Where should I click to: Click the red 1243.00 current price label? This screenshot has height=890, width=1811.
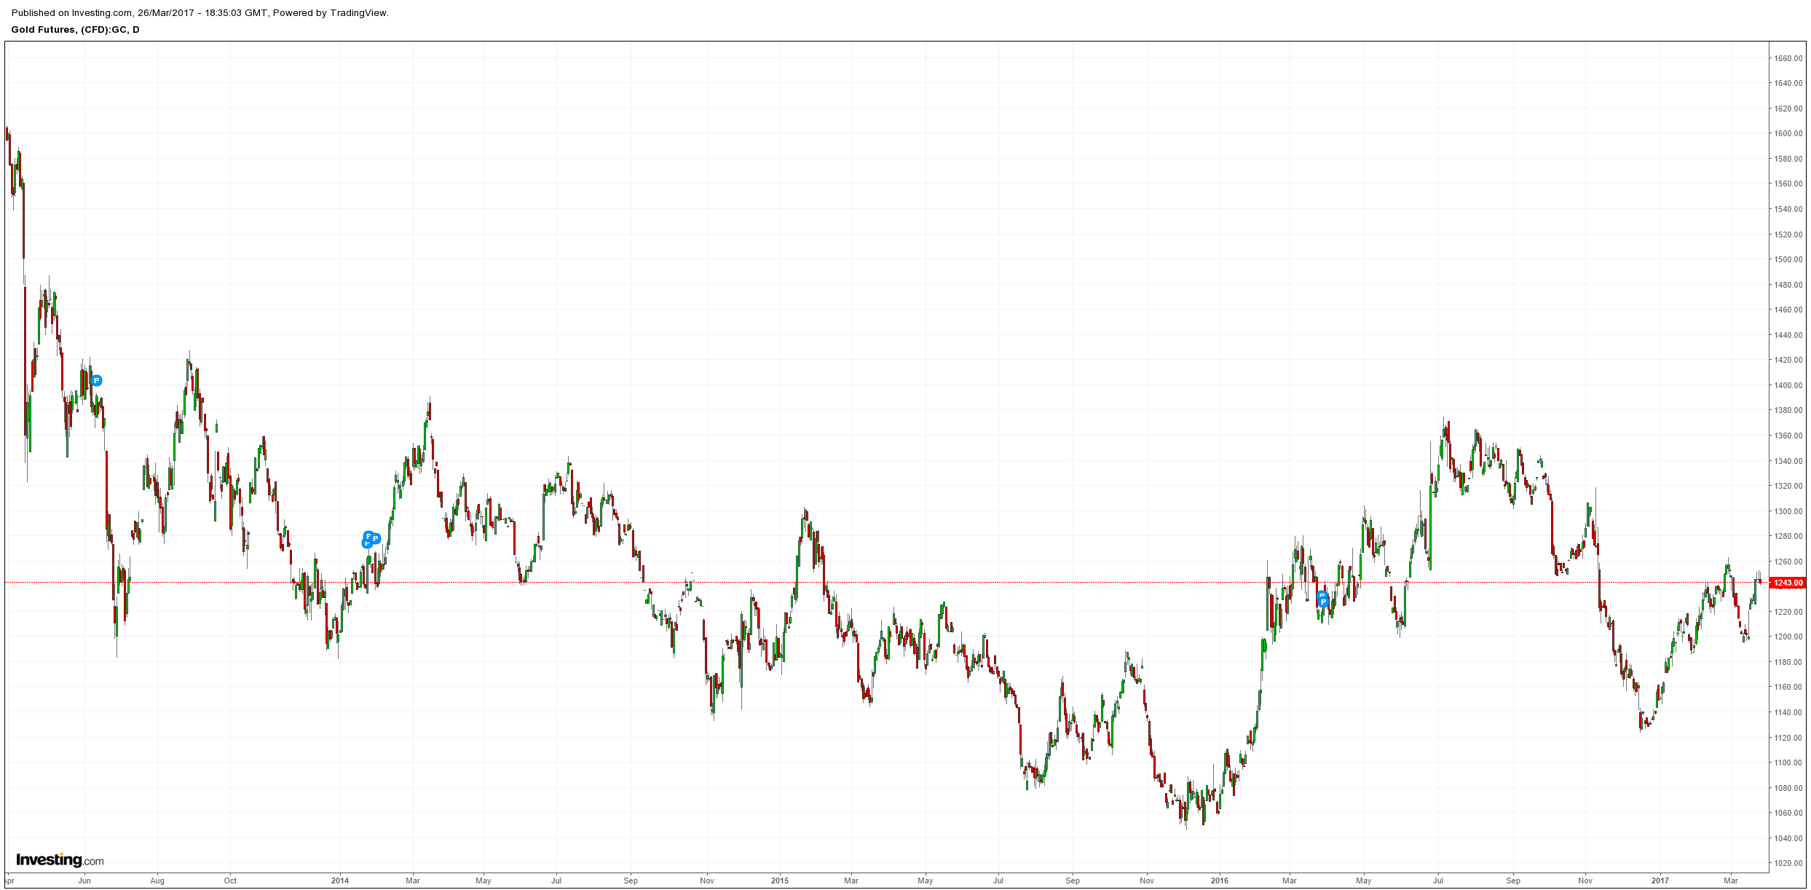(x=1788, y=583)
